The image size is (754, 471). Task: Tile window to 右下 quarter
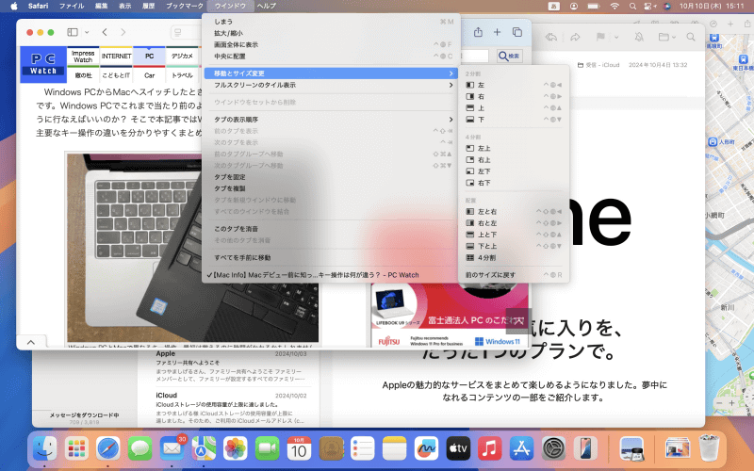[514, 183]
